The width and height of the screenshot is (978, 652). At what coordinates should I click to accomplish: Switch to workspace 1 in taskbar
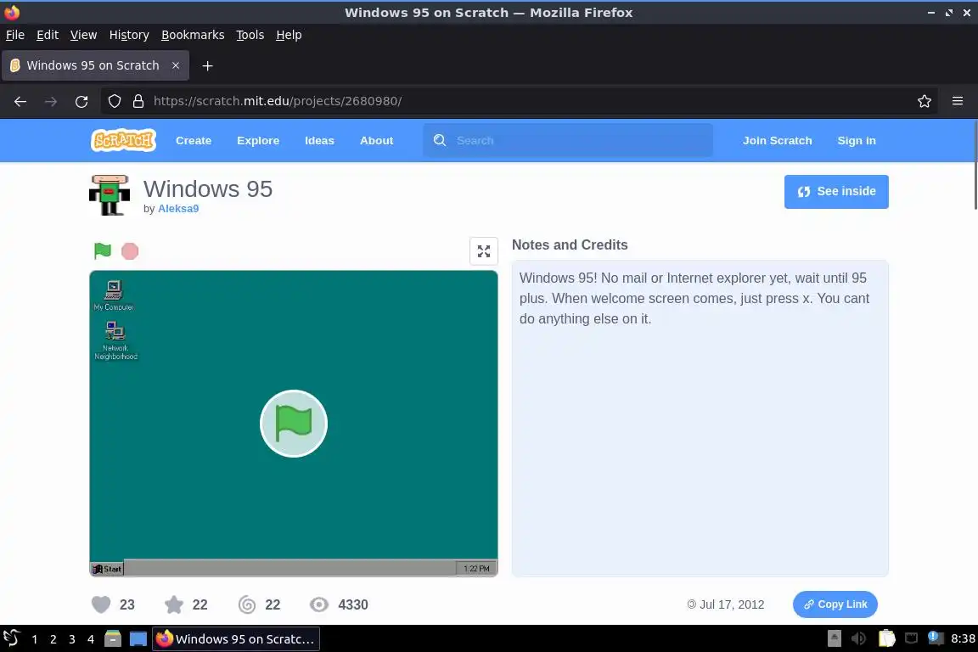click(x=34, y=639)
